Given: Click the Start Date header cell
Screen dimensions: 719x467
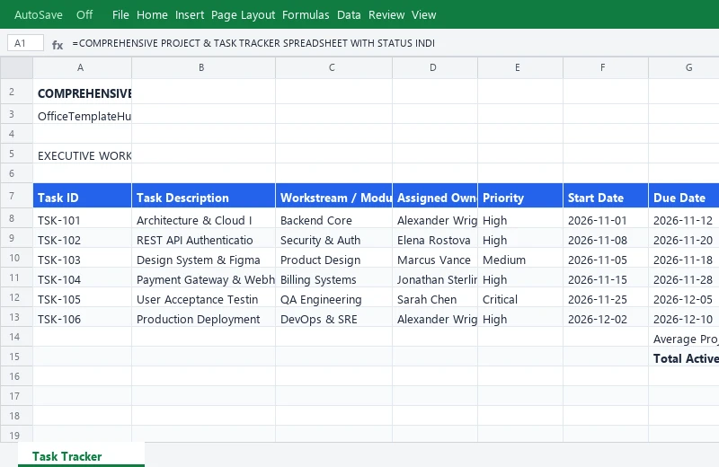Looking at the screenshot, I should click(605, 196).
